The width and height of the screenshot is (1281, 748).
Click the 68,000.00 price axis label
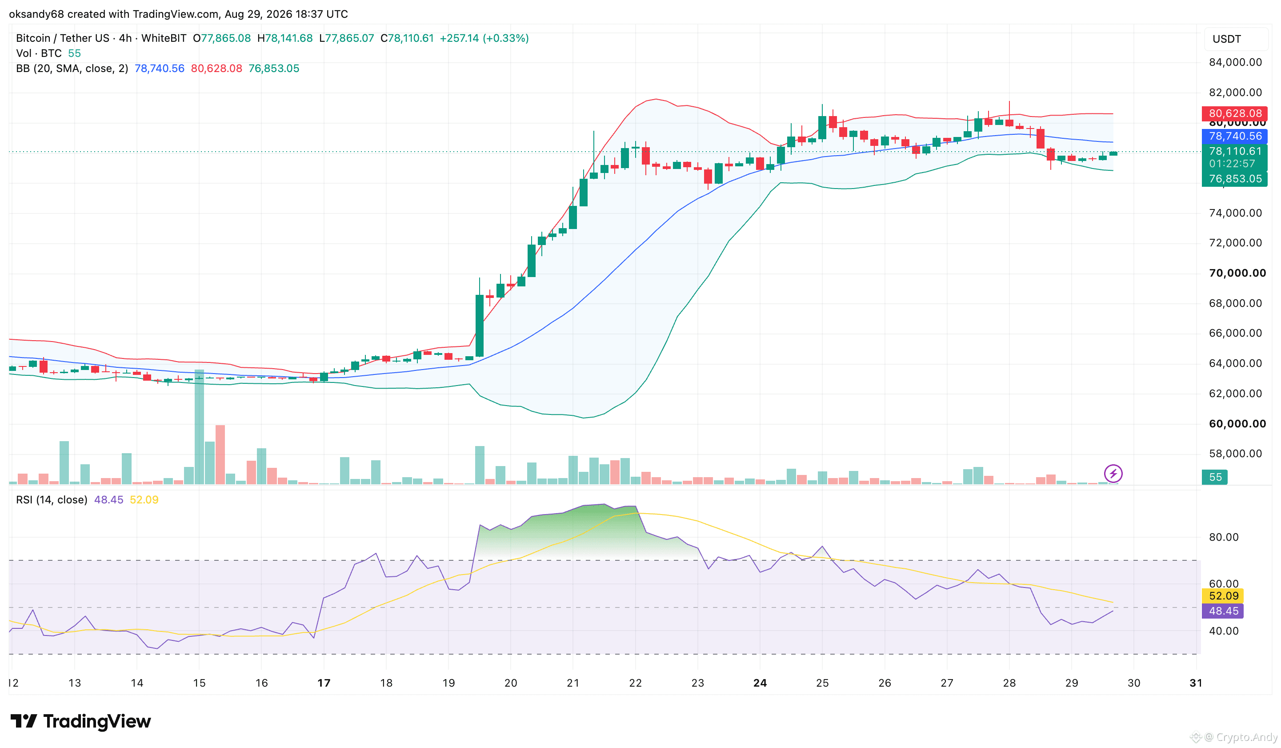1235,304
